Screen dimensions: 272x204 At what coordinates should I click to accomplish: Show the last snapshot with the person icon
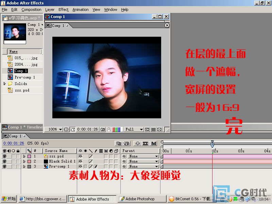(109, 130)
